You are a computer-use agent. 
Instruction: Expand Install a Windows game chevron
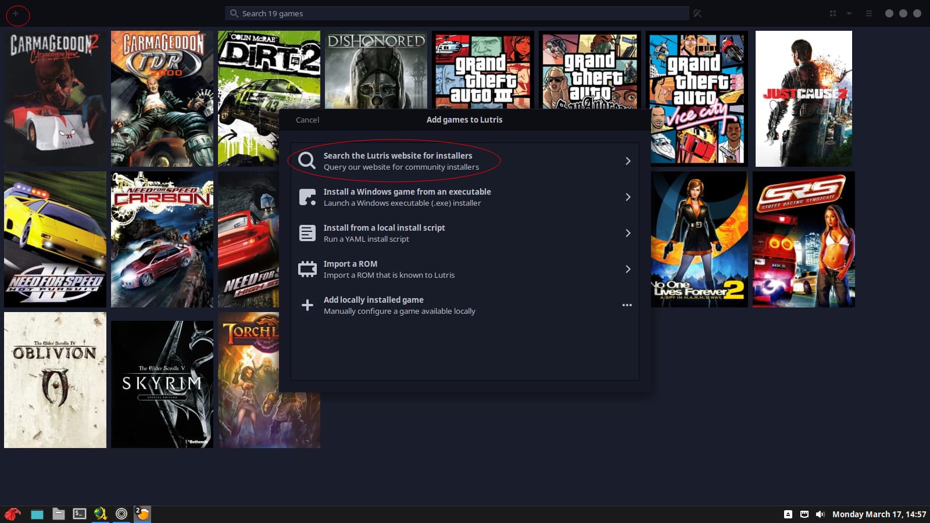pos(628,197)
